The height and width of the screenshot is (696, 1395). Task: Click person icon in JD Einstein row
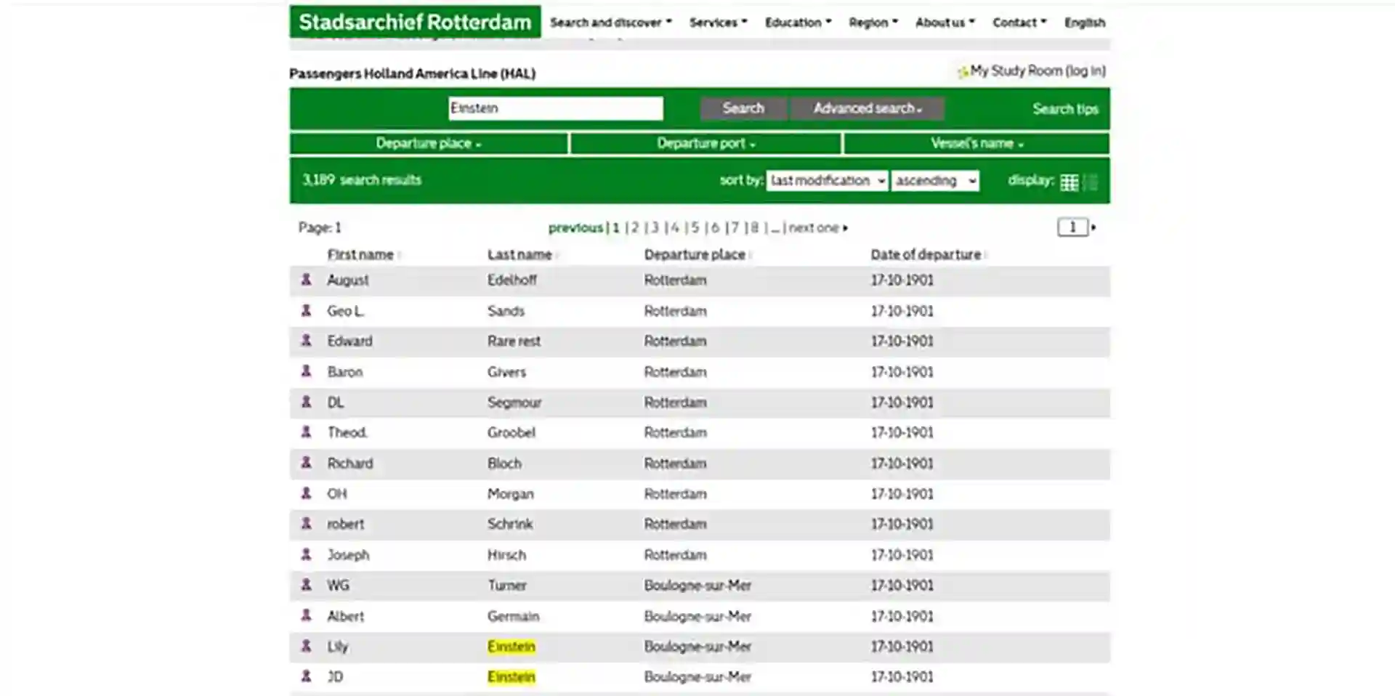point(306,676)
